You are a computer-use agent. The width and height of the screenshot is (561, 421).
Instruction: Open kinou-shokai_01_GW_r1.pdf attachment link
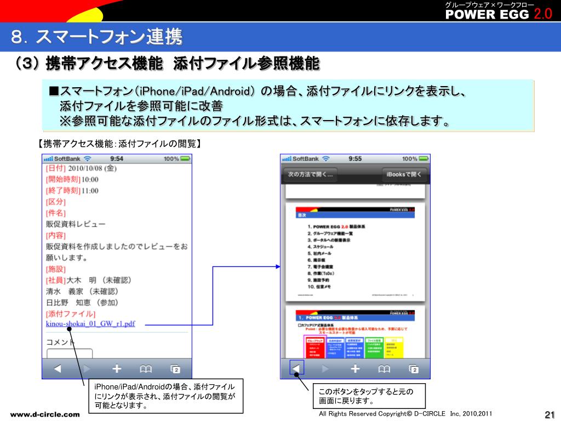coord(90,323)
